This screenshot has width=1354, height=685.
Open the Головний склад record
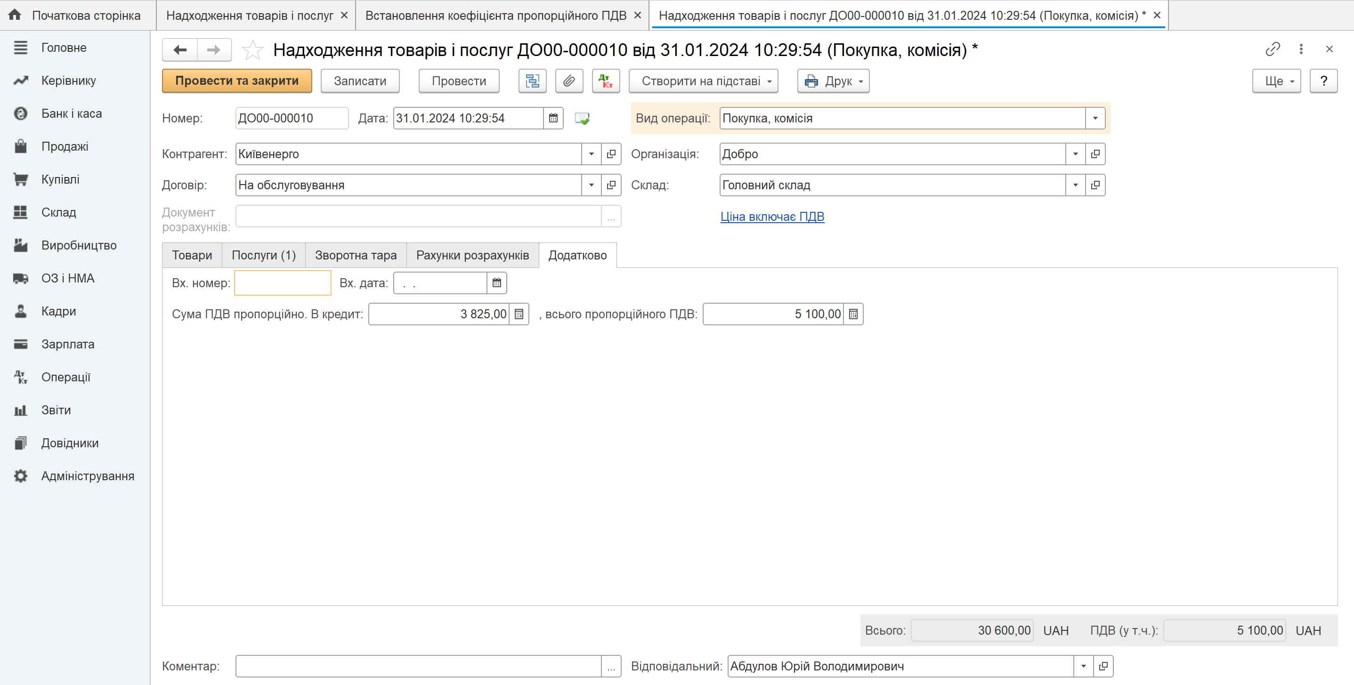pos(1095,185)
